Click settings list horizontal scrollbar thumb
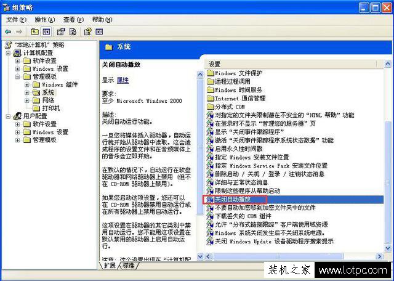Image resolution: width=394 pixels, height=281 pixels. [278, 256]
